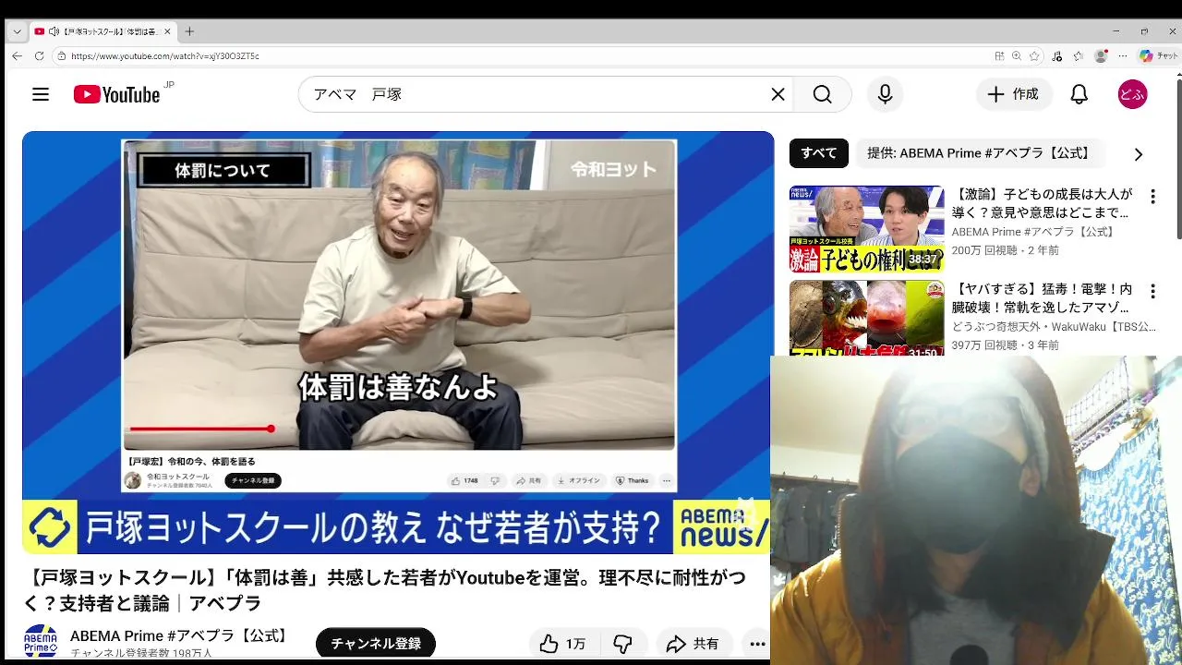Click the main video player

pos(398,343)
